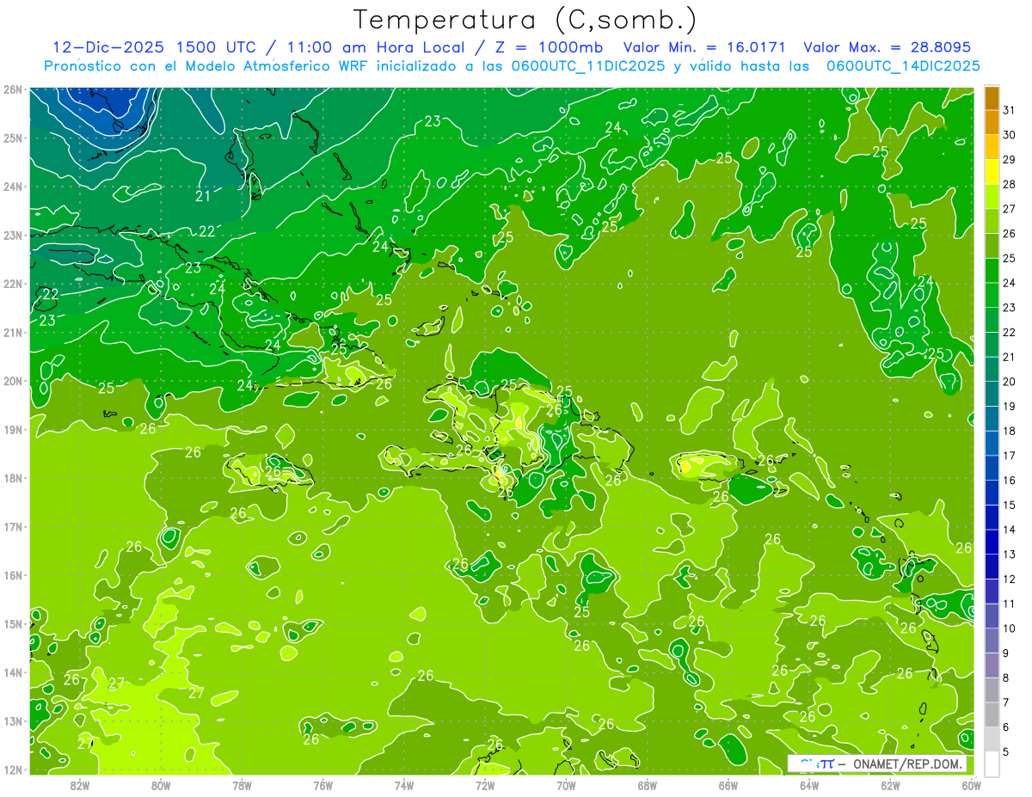
Task: Click the 66W longitude axis label
Action: point(728,785)
